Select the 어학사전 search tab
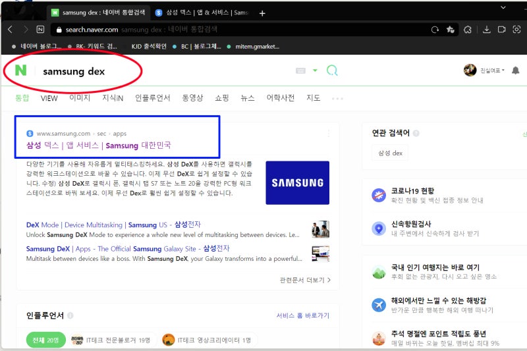Viewport: 527px width, 351px height. tap(281, 97)
